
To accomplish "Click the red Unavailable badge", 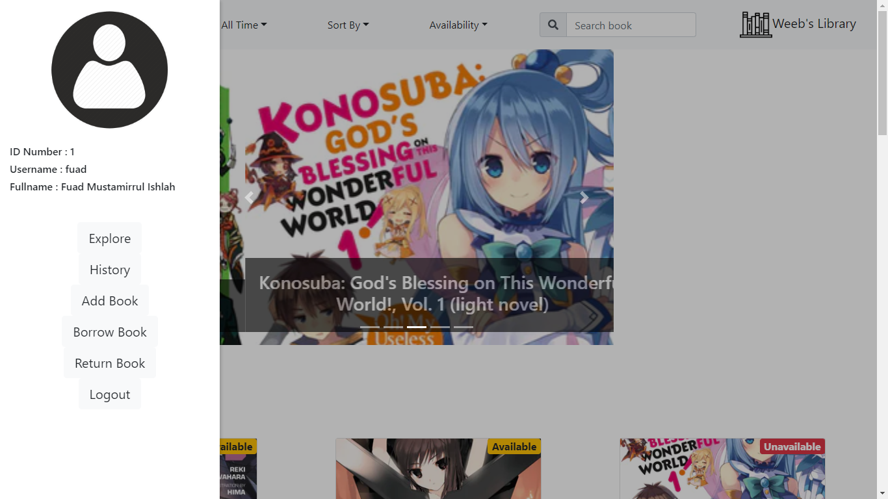I will [x=792, y=446].
